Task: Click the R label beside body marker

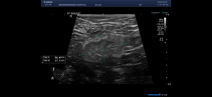Action: pos(52,78)
